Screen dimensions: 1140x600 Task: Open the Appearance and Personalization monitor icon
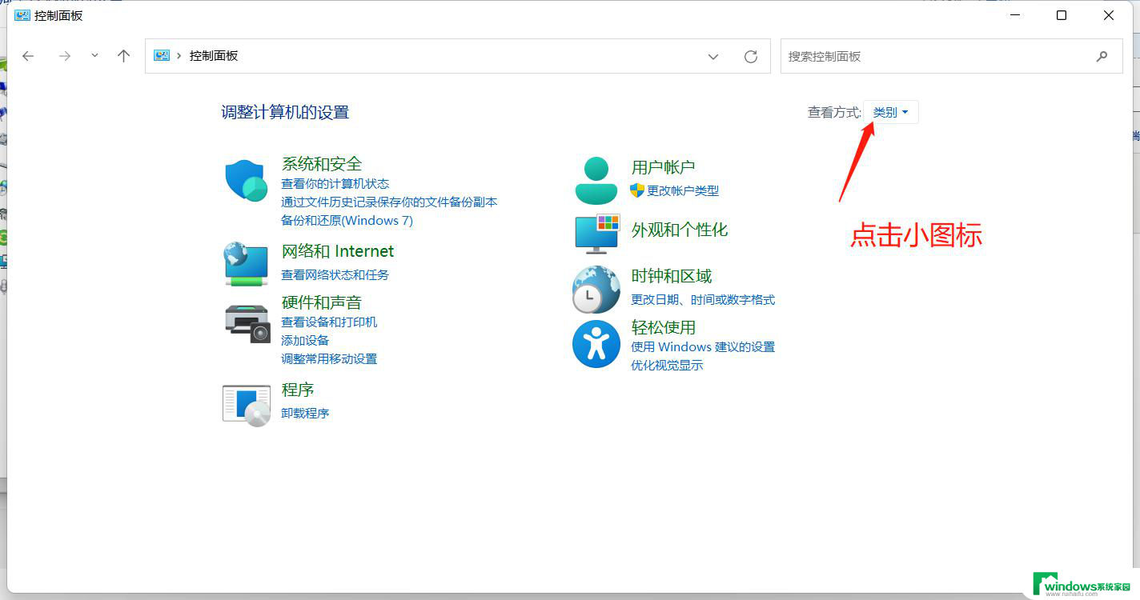pos(597,233)
